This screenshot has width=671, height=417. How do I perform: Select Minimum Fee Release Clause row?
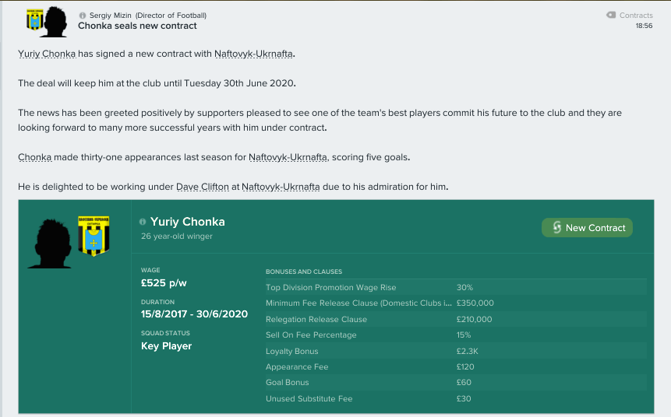point(456,303)
